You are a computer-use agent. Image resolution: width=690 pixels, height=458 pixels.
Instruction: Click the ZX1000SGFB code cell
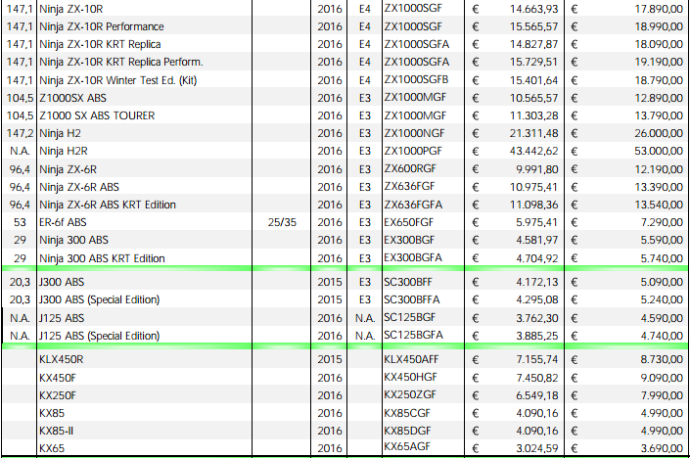(x=416, y=79)
